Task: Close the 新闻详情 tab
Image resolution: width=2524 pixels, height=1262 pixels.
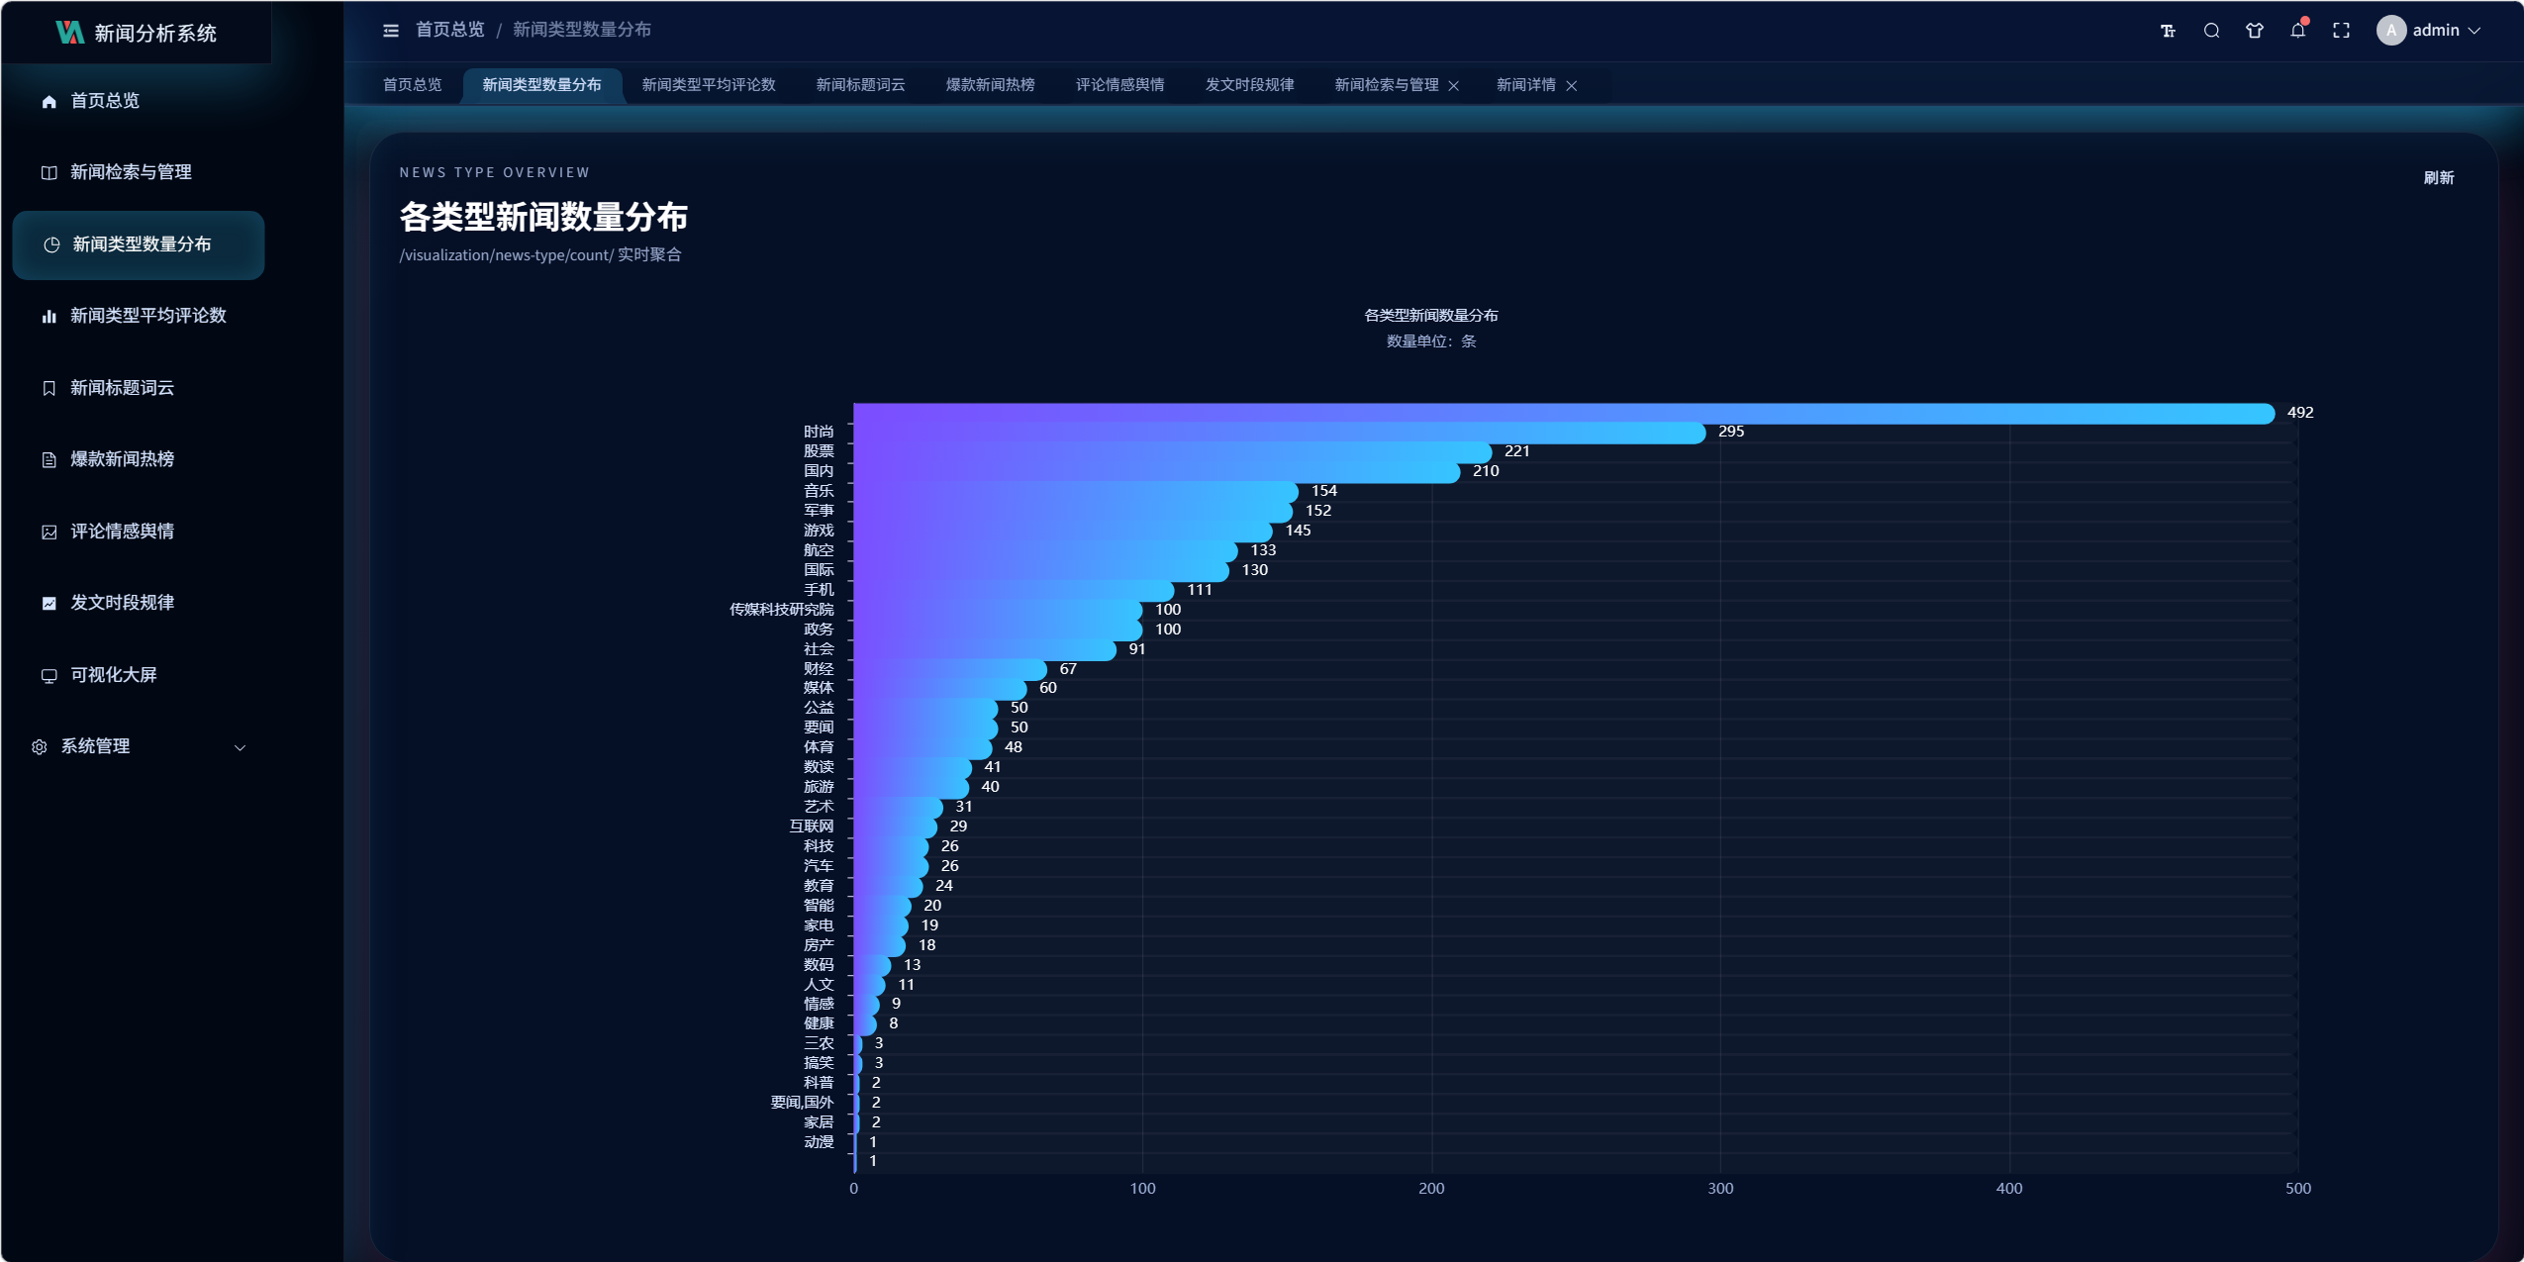Action: tap(1571, 86)
